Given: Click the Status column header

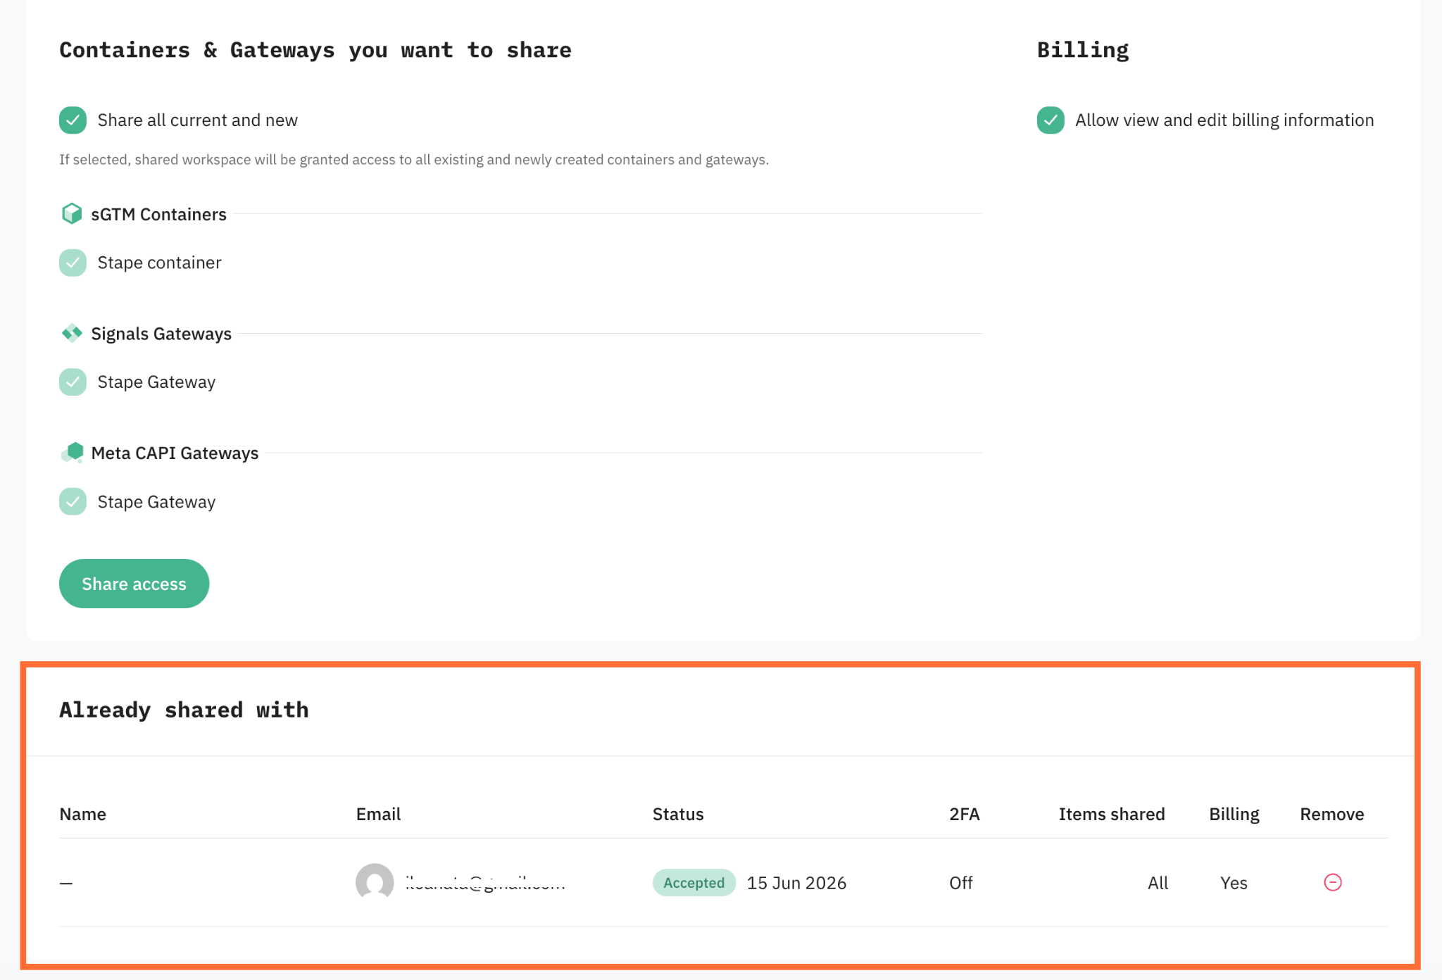Looking at the screenshot, I should (678, 815).
